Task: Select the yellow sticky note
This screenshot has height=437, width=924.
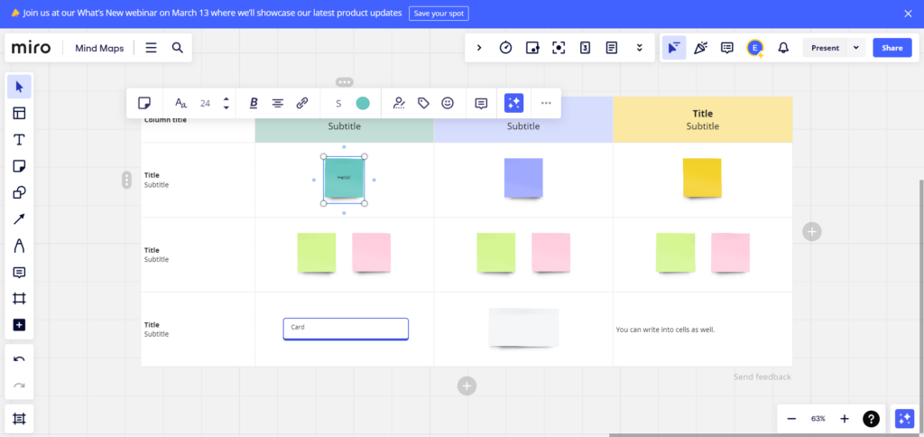Action: click(x=702, y=178)
